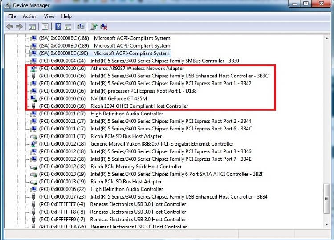
Task: Open the Help menu
Action: 66,16
